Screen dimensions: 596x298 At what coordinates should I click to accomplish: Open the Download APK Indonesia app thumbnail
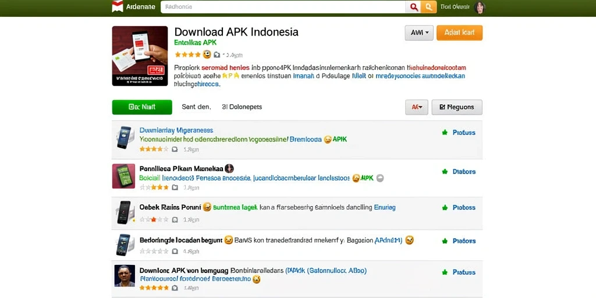[140, 56]
